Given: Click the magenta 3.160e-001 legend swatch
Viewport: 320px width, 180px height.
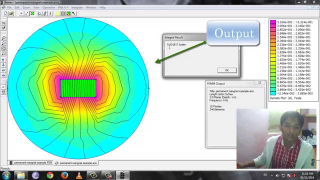Looking at the screenshot, I should pyautogui.click(x=273, y=22).
